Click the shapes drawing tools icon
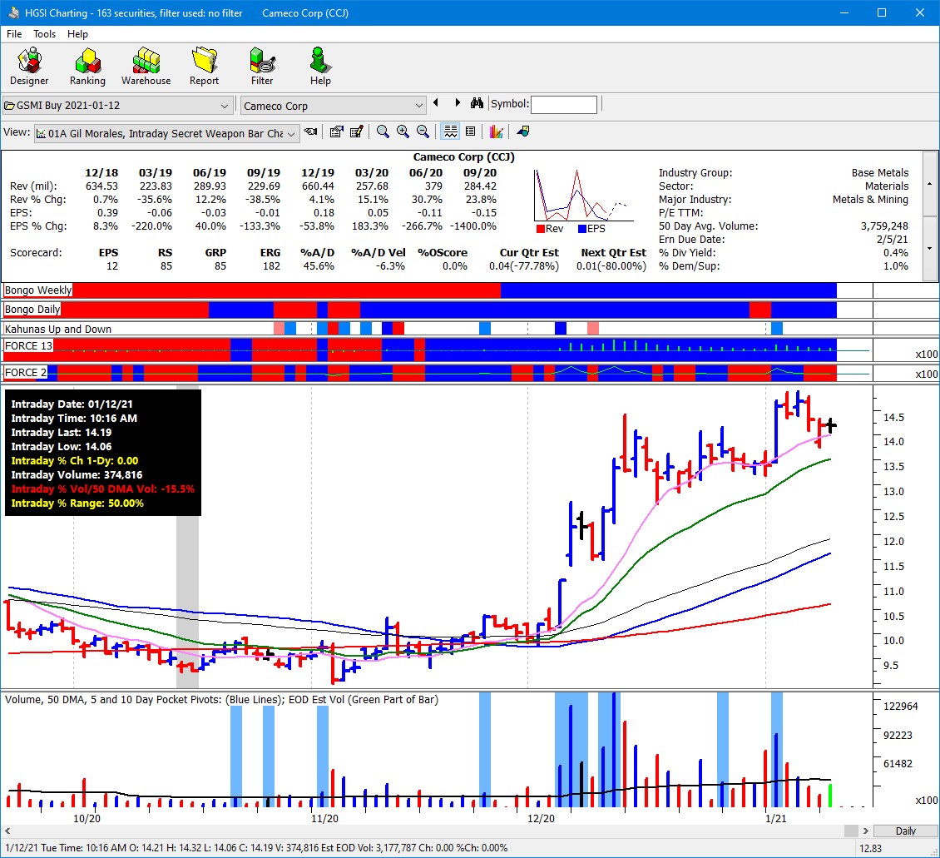The image size is (940, 858). tap(522, 132)
